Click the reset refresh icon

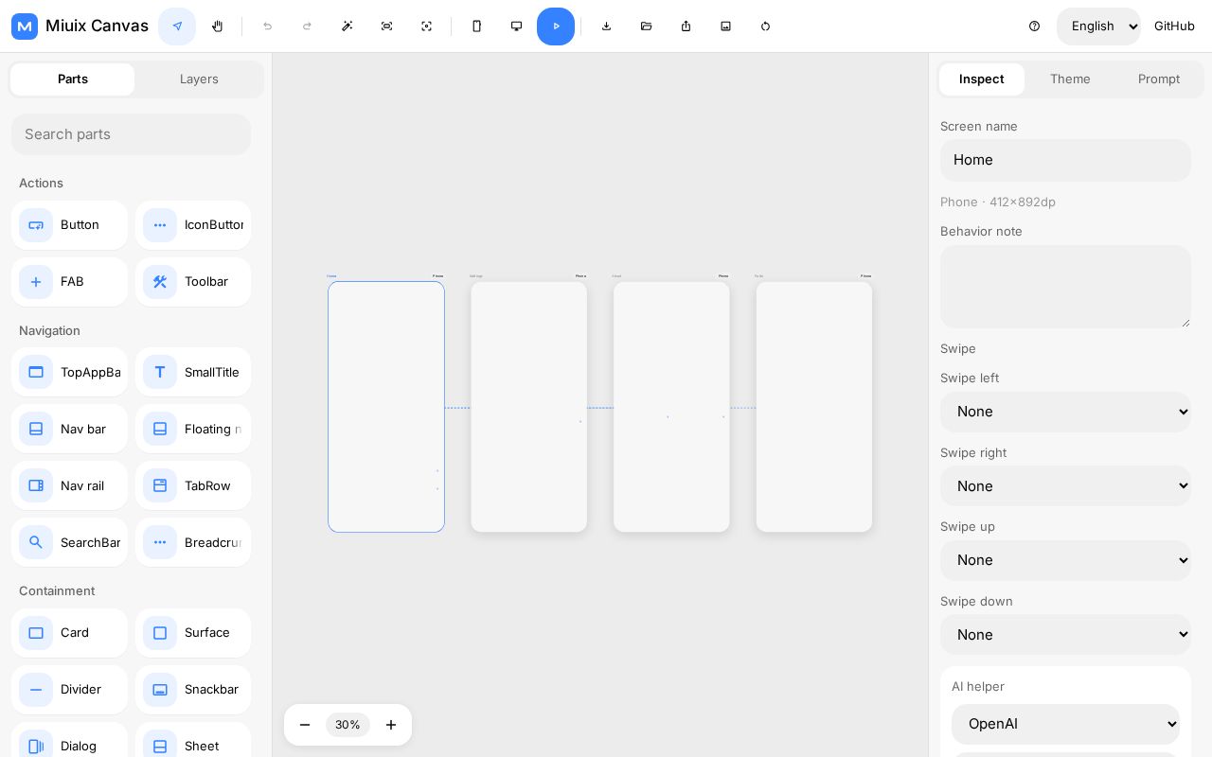click(765, 26)
